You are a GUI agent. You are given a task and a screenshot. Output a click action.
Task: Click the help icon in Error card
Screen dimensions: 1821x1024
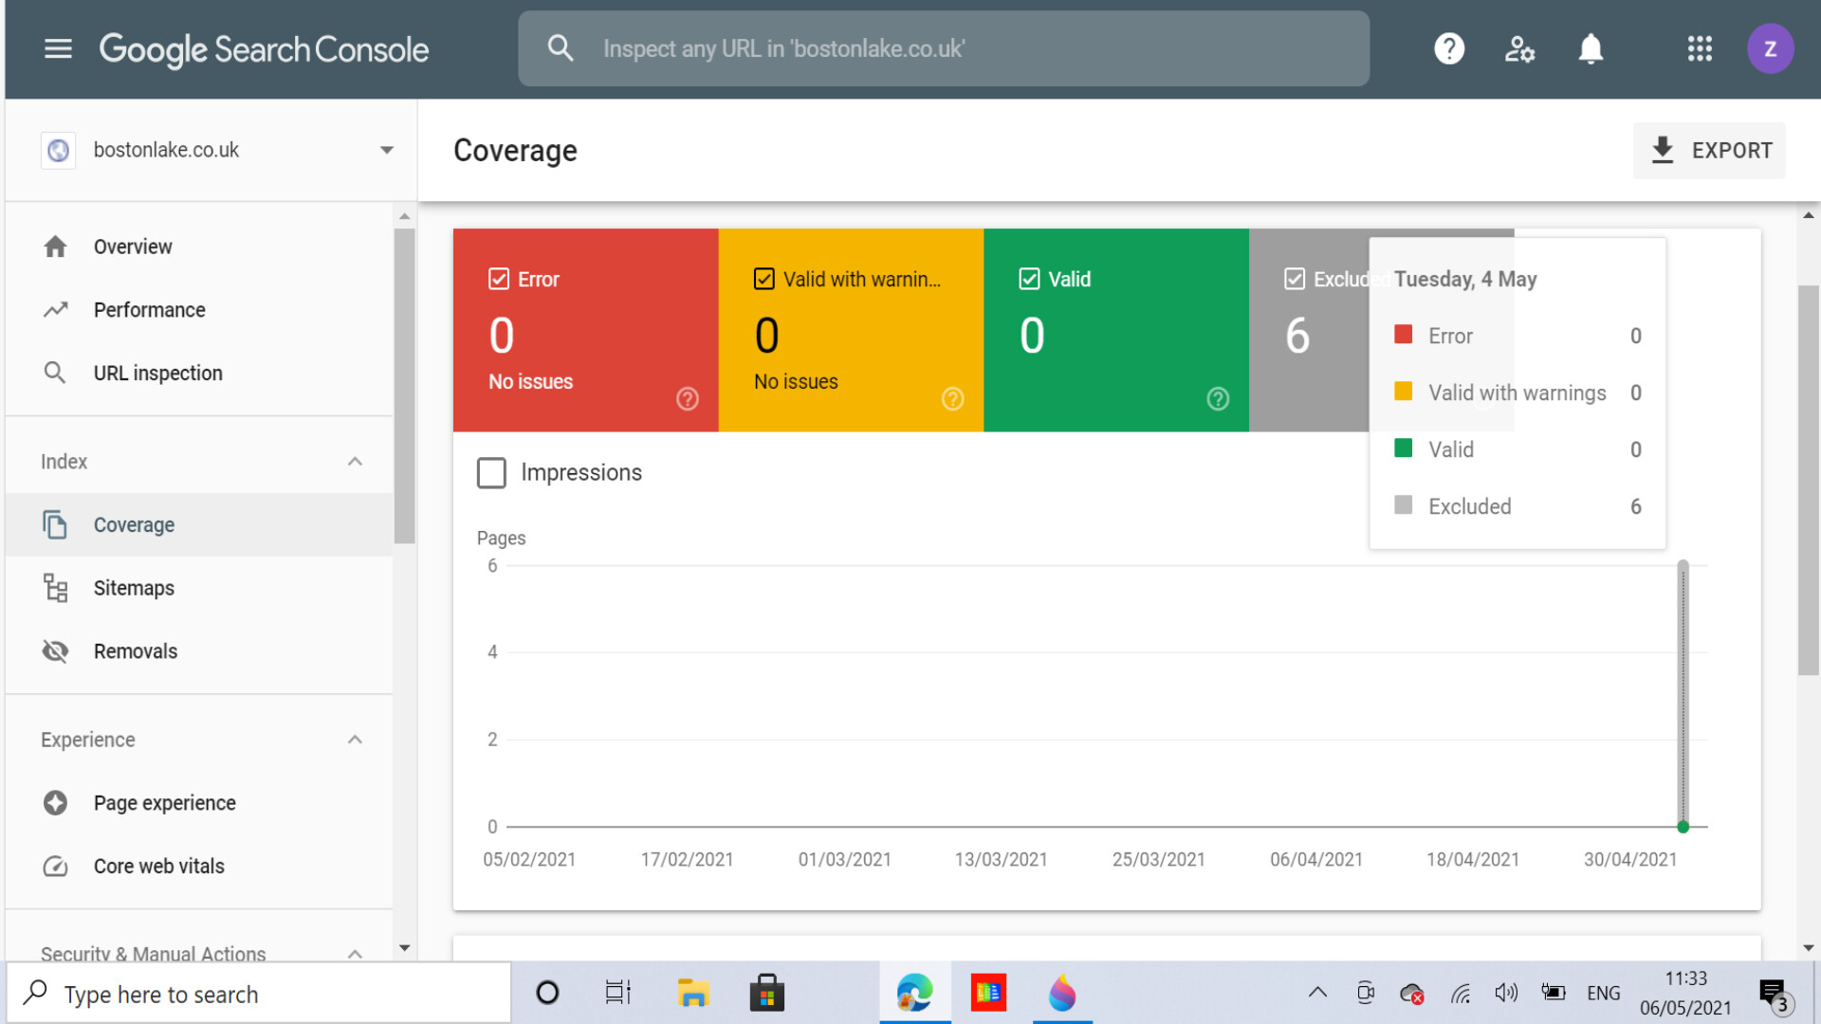(688, 399)
